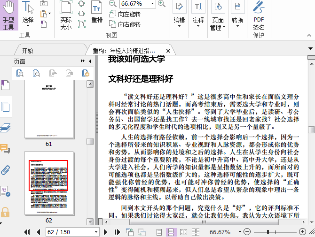Open the Convert (转换) menu
315x237 pixels.
point(237,15)
